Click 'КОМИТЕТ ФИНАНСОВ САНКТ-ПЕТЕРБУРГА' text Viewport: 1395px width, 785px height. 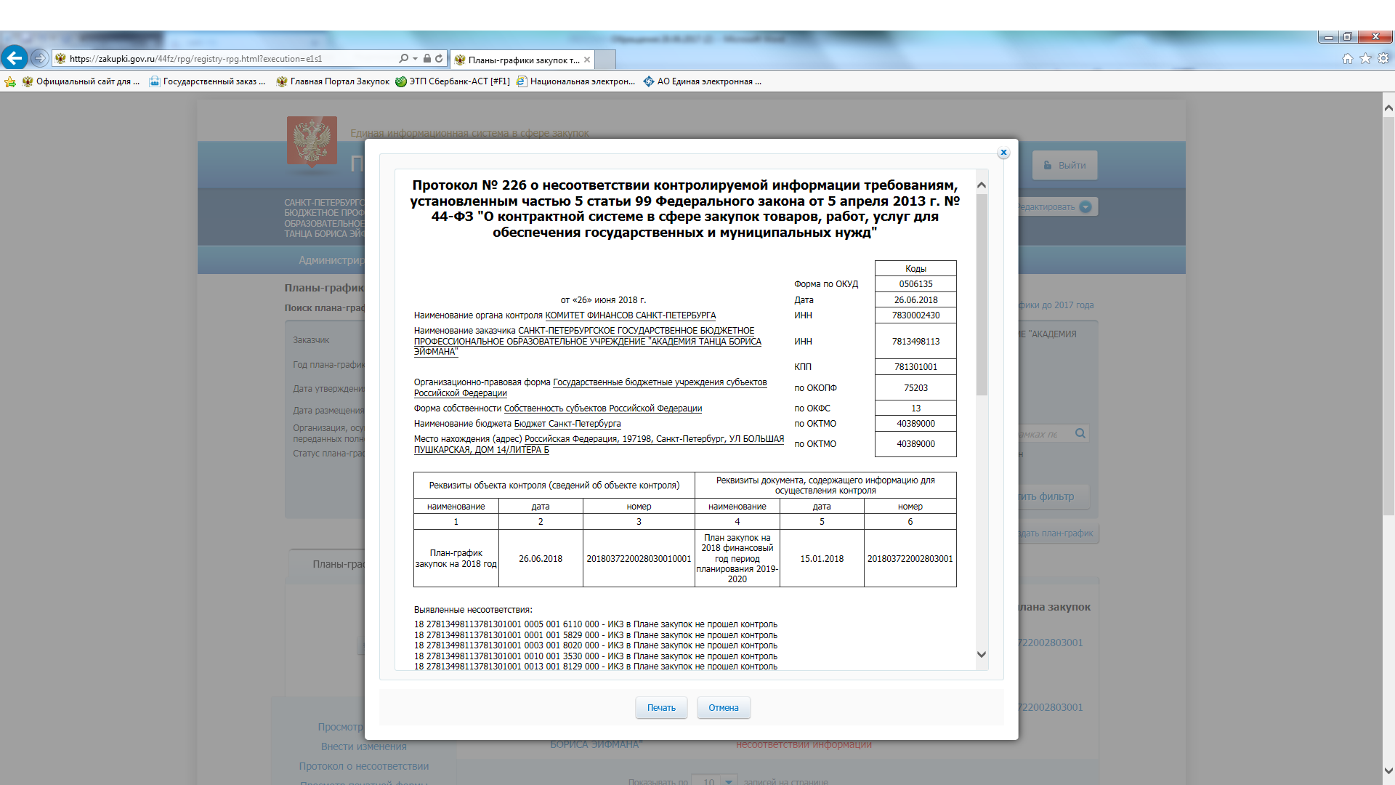630,315
